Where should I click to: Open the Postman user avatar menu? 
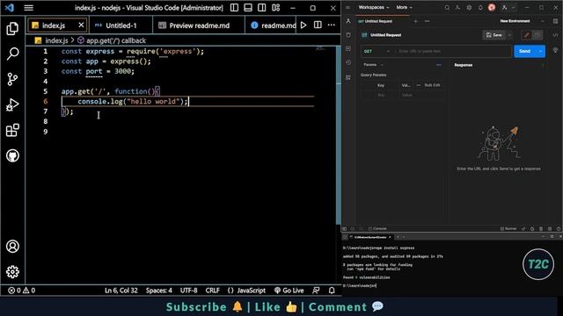(x=492, y=8)
